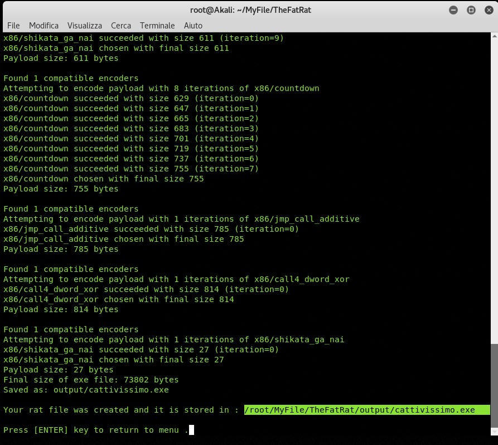Screen dimensions: 498x445
Task: Minimize the terminal window
Action: tap(453, 10)
